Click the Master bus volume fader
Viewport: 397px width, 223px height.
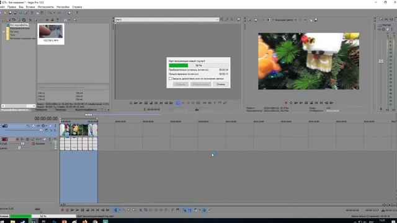point(381,61)
